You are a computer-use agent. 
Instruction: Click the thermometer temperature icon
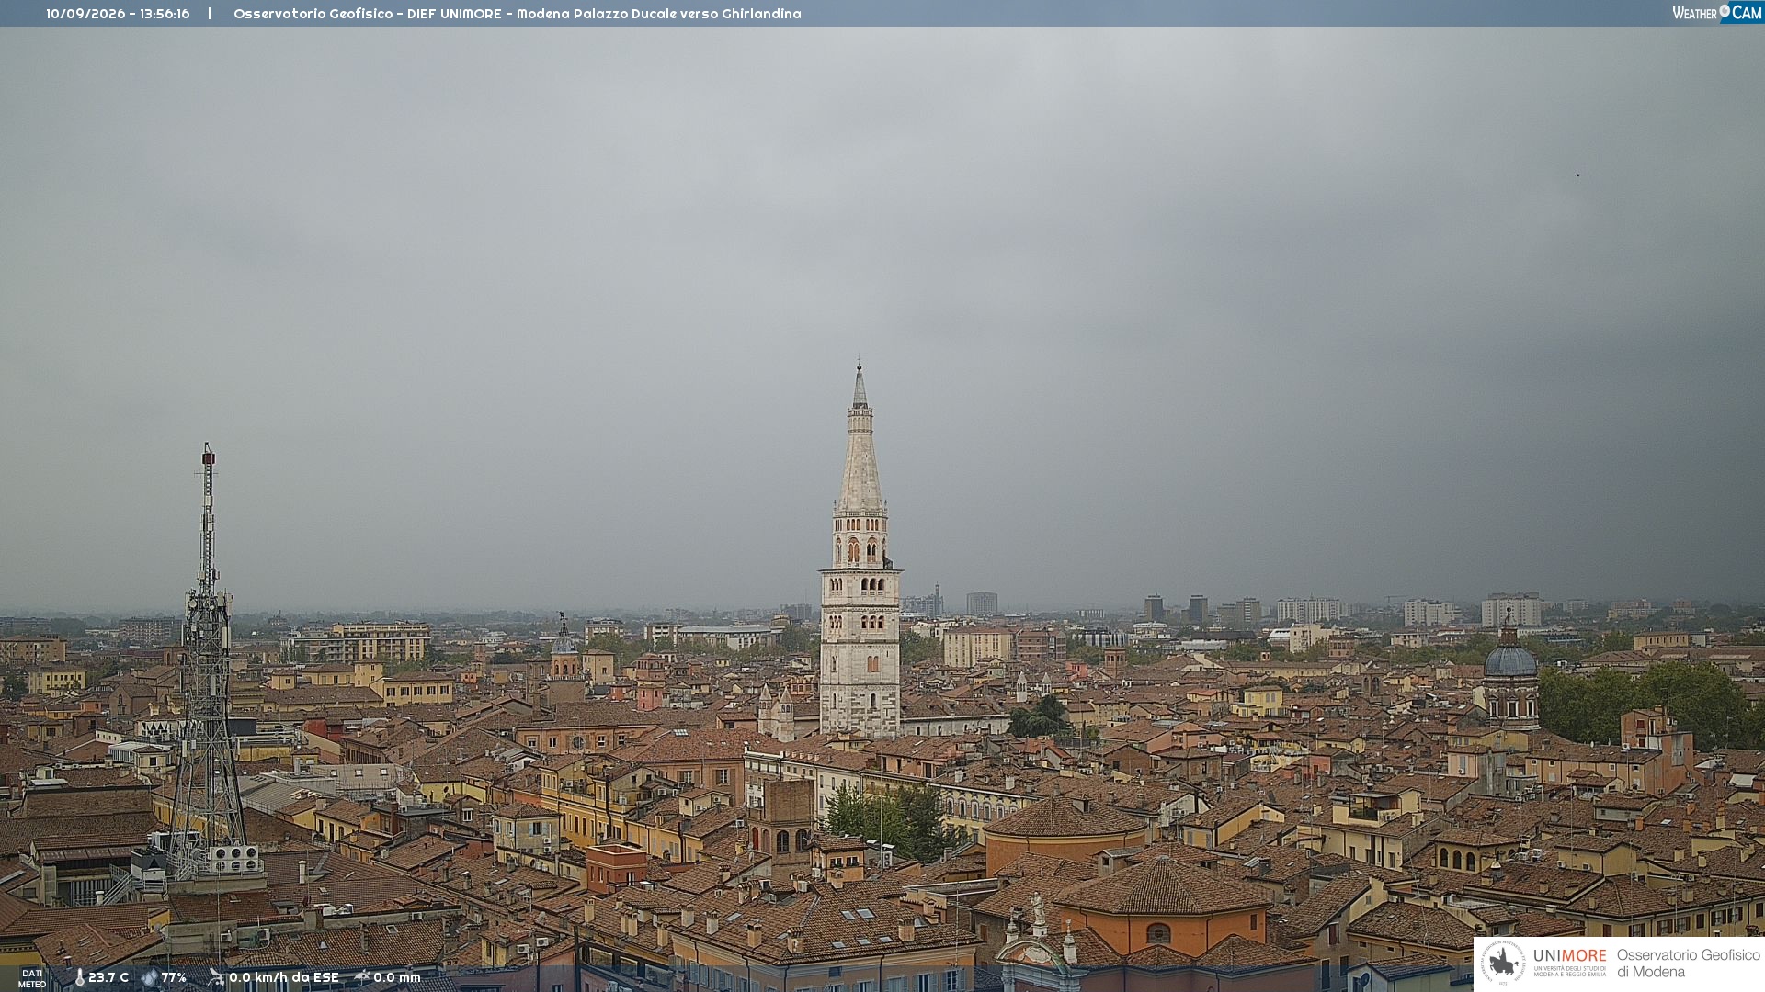point(79,977)
